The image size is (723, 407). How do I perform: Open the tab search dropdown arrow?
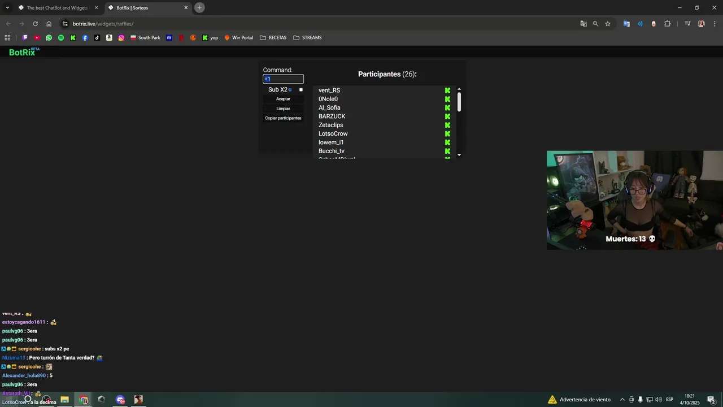click(x=7, y=7)
